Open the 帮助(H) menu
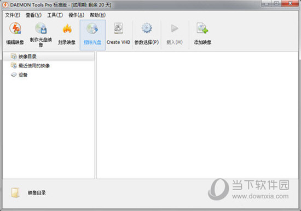This screenshot has width=301, height=211. 98,15
